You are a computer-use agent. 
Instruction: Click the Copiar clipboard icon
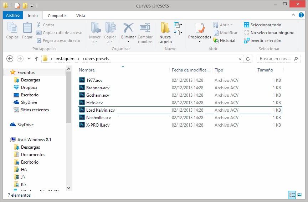(12, 28)
